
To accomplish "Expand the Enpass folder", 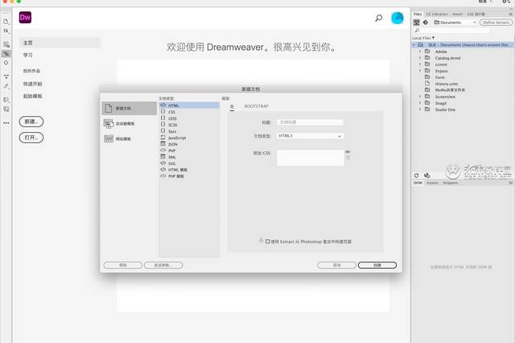I will [x=420, y=71].
